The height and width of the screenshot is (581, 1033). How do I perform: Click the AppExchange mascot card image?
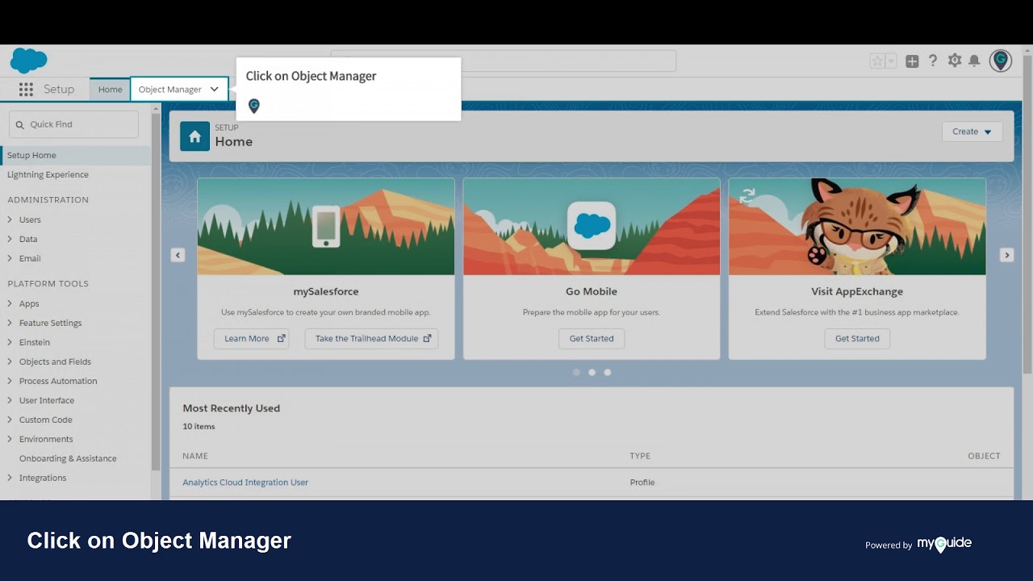(857, 227)
